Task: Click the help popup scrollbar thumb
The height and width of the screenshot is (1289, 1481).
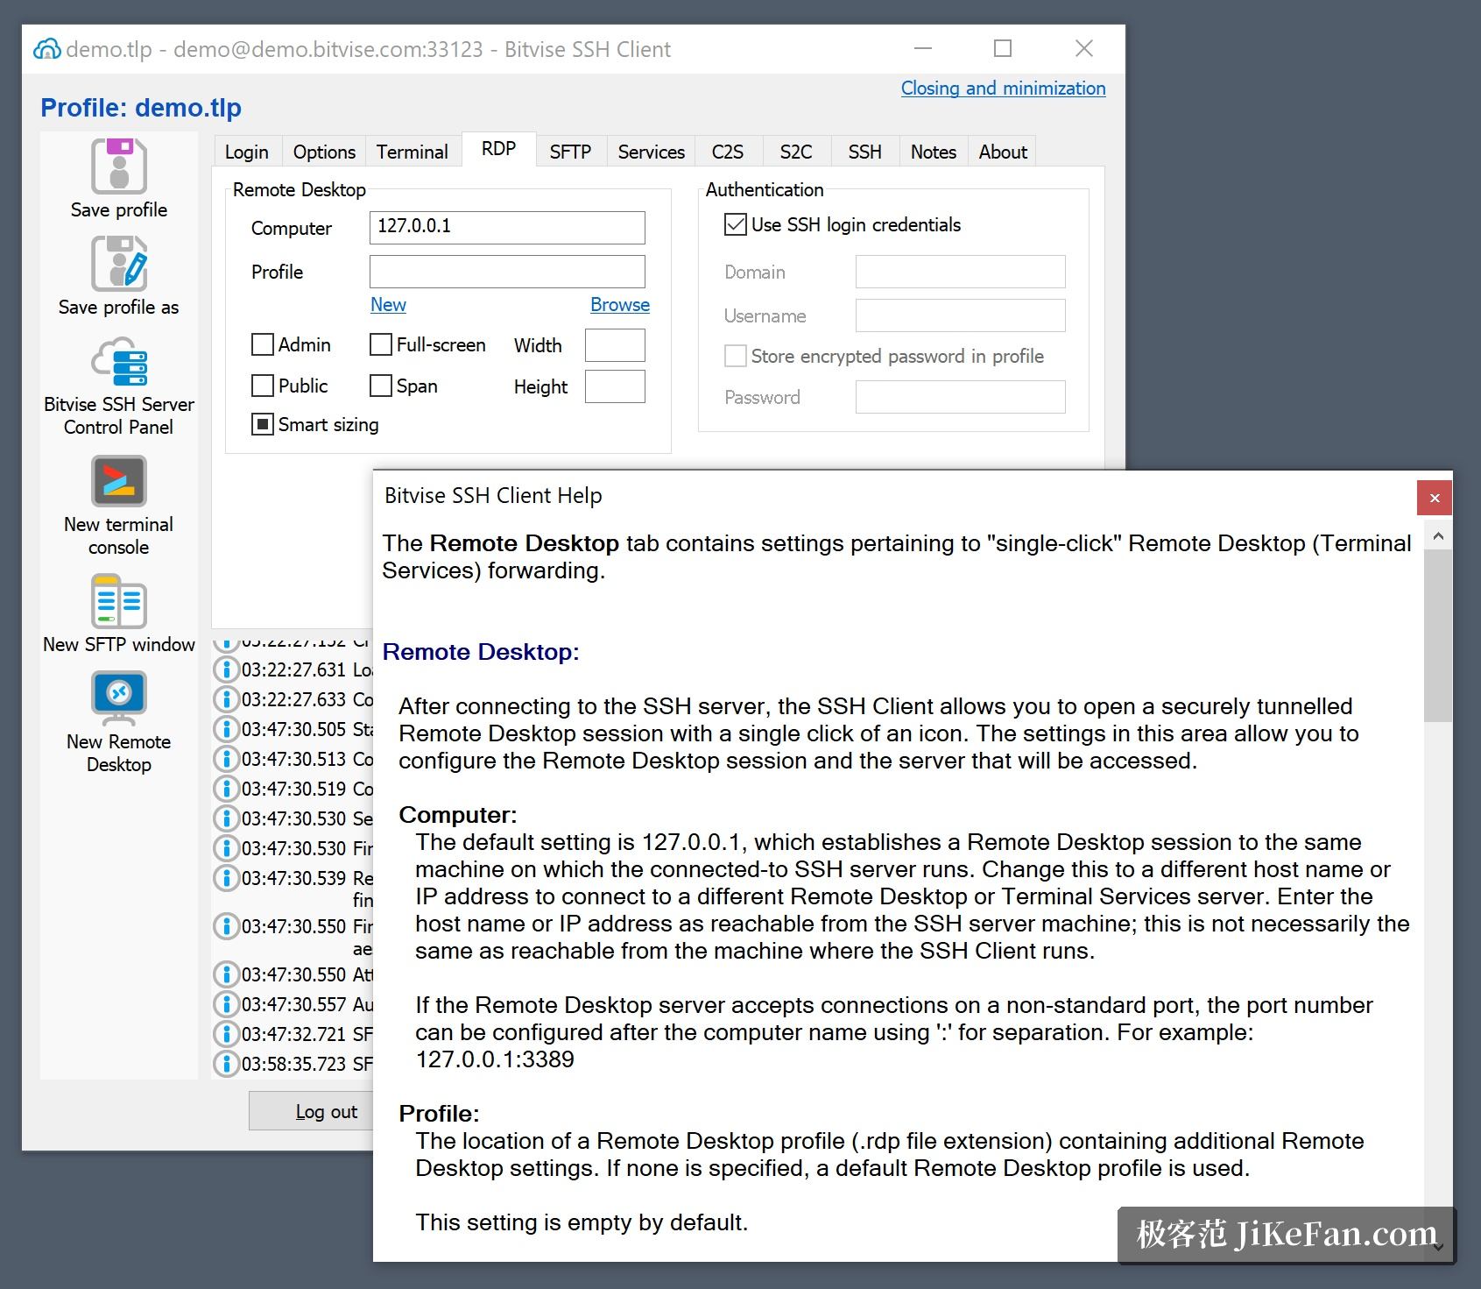Action: pos(1437,635)
